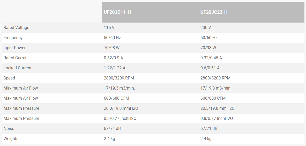Screen dimensions: 306x146
Task: Select the Speed row label
Action: pyautogui.click(x=9, y=78)
